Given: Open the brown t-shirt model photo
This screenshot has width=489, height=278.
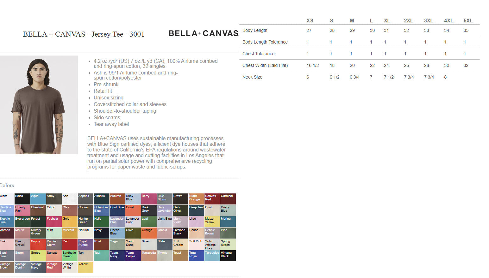Looking at the screenshot, I should [x=39, y=105].
